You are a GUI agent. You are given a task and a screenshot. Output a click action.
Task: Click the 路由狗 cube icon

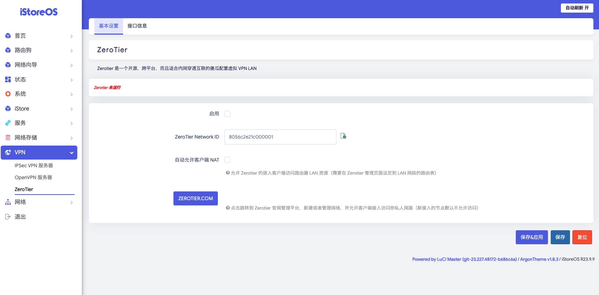8,50
